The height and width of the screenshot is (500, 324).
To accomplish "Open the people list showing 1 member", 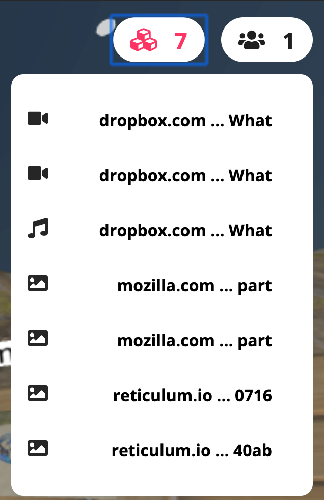I will point(267,40).
